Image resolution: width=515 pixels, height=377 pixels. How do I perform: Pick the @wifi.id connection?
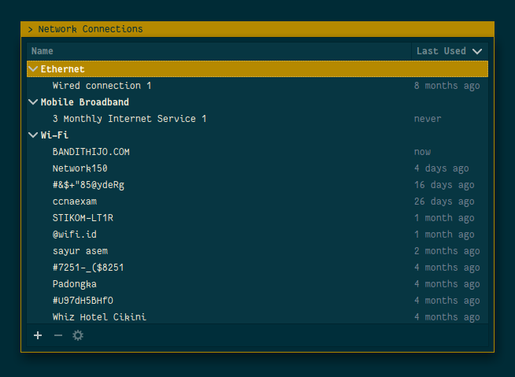(x=74, y=235)
